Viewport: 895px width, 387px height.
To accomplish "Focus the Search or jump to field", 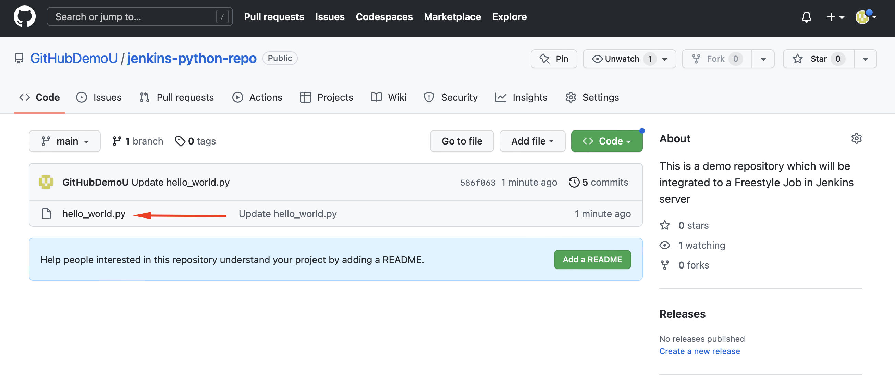I will tap(139, 16).
